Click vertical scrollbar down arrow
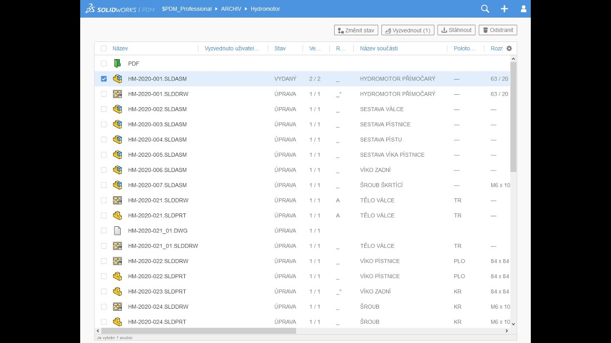This screenshot has width=611, height=343. [x=514, y=324]
